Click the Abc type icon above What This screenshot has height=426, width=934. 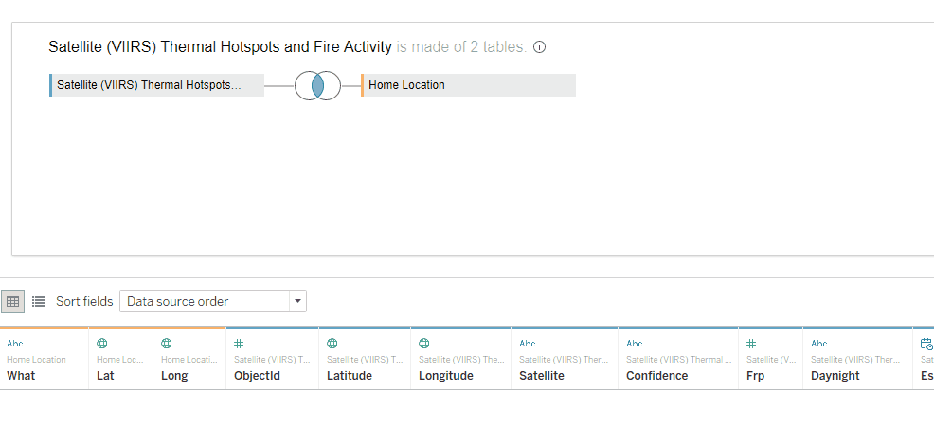coord(15,344)
